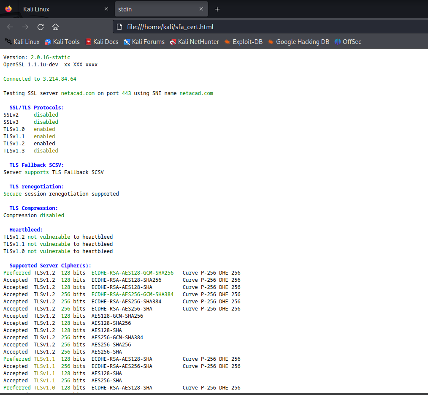Screen dimensions: 428x395
Task: Click the page icon in address bar
Action: pos(120,27)
